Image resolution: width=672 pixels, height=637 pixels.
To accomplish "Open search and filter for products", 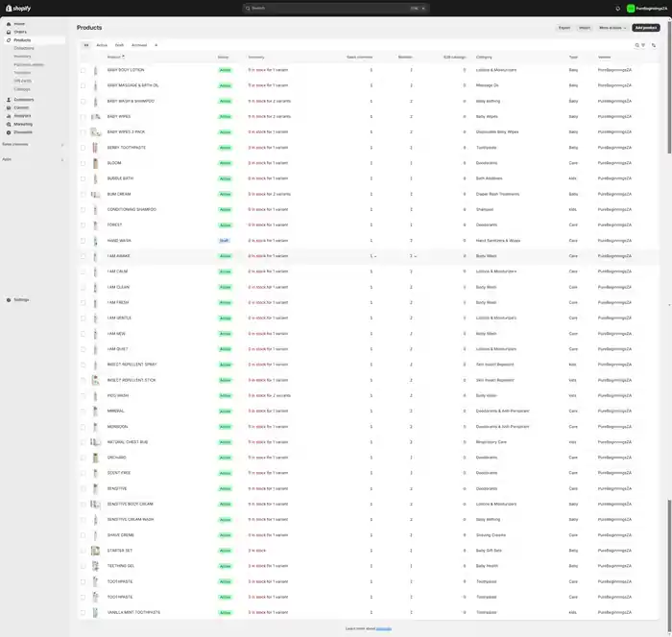I will coord(640,45).
